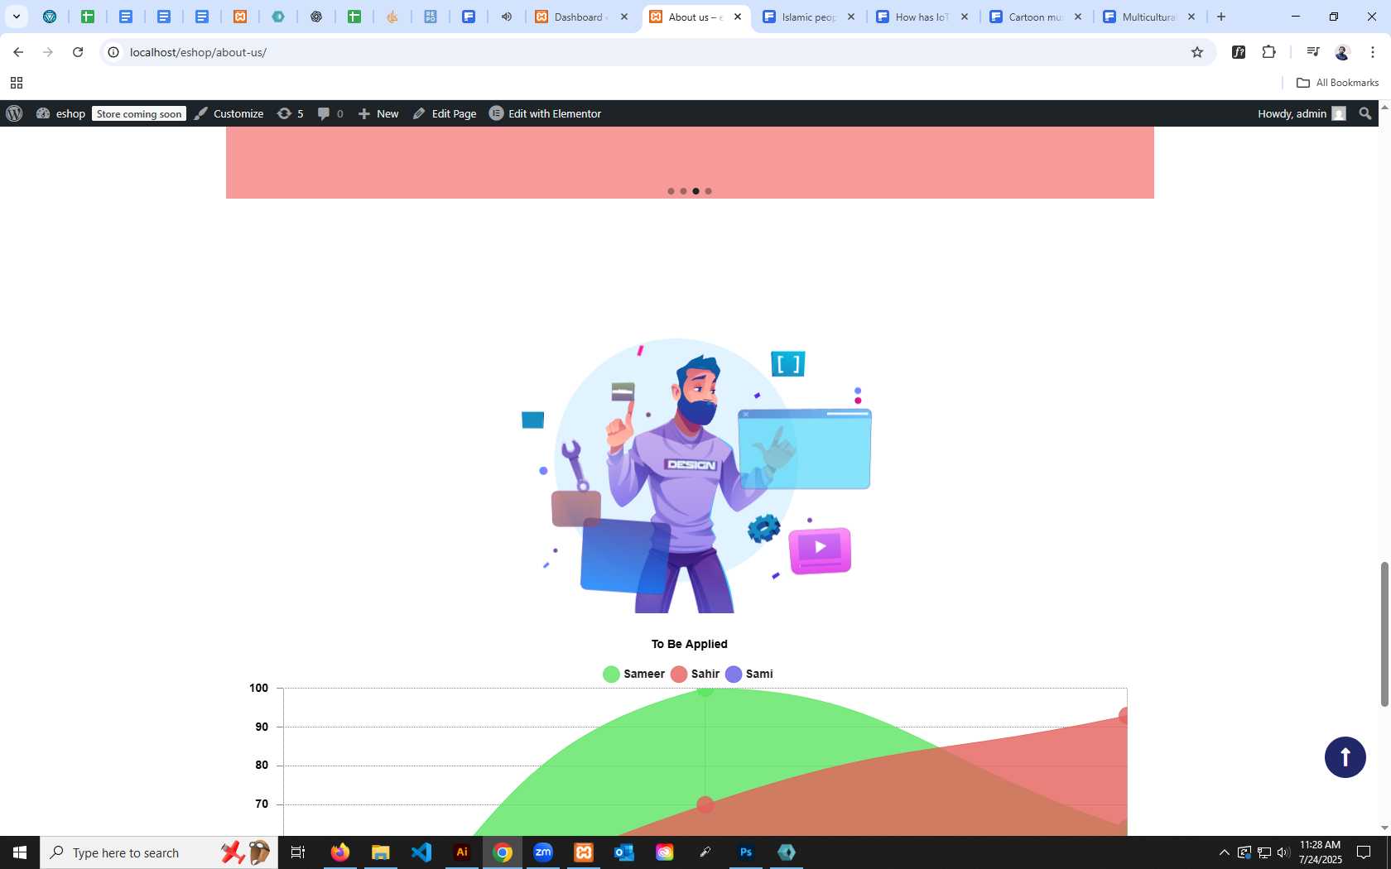View the 5 pending updates
This screenshot has height=869, width=1391.
[291, 113]
